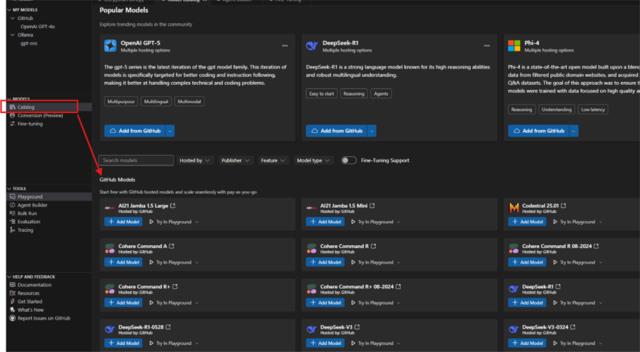Viewport: 640px width, 352px height.
Task: Collapse the Tools section
Action: tap(9, 189)
